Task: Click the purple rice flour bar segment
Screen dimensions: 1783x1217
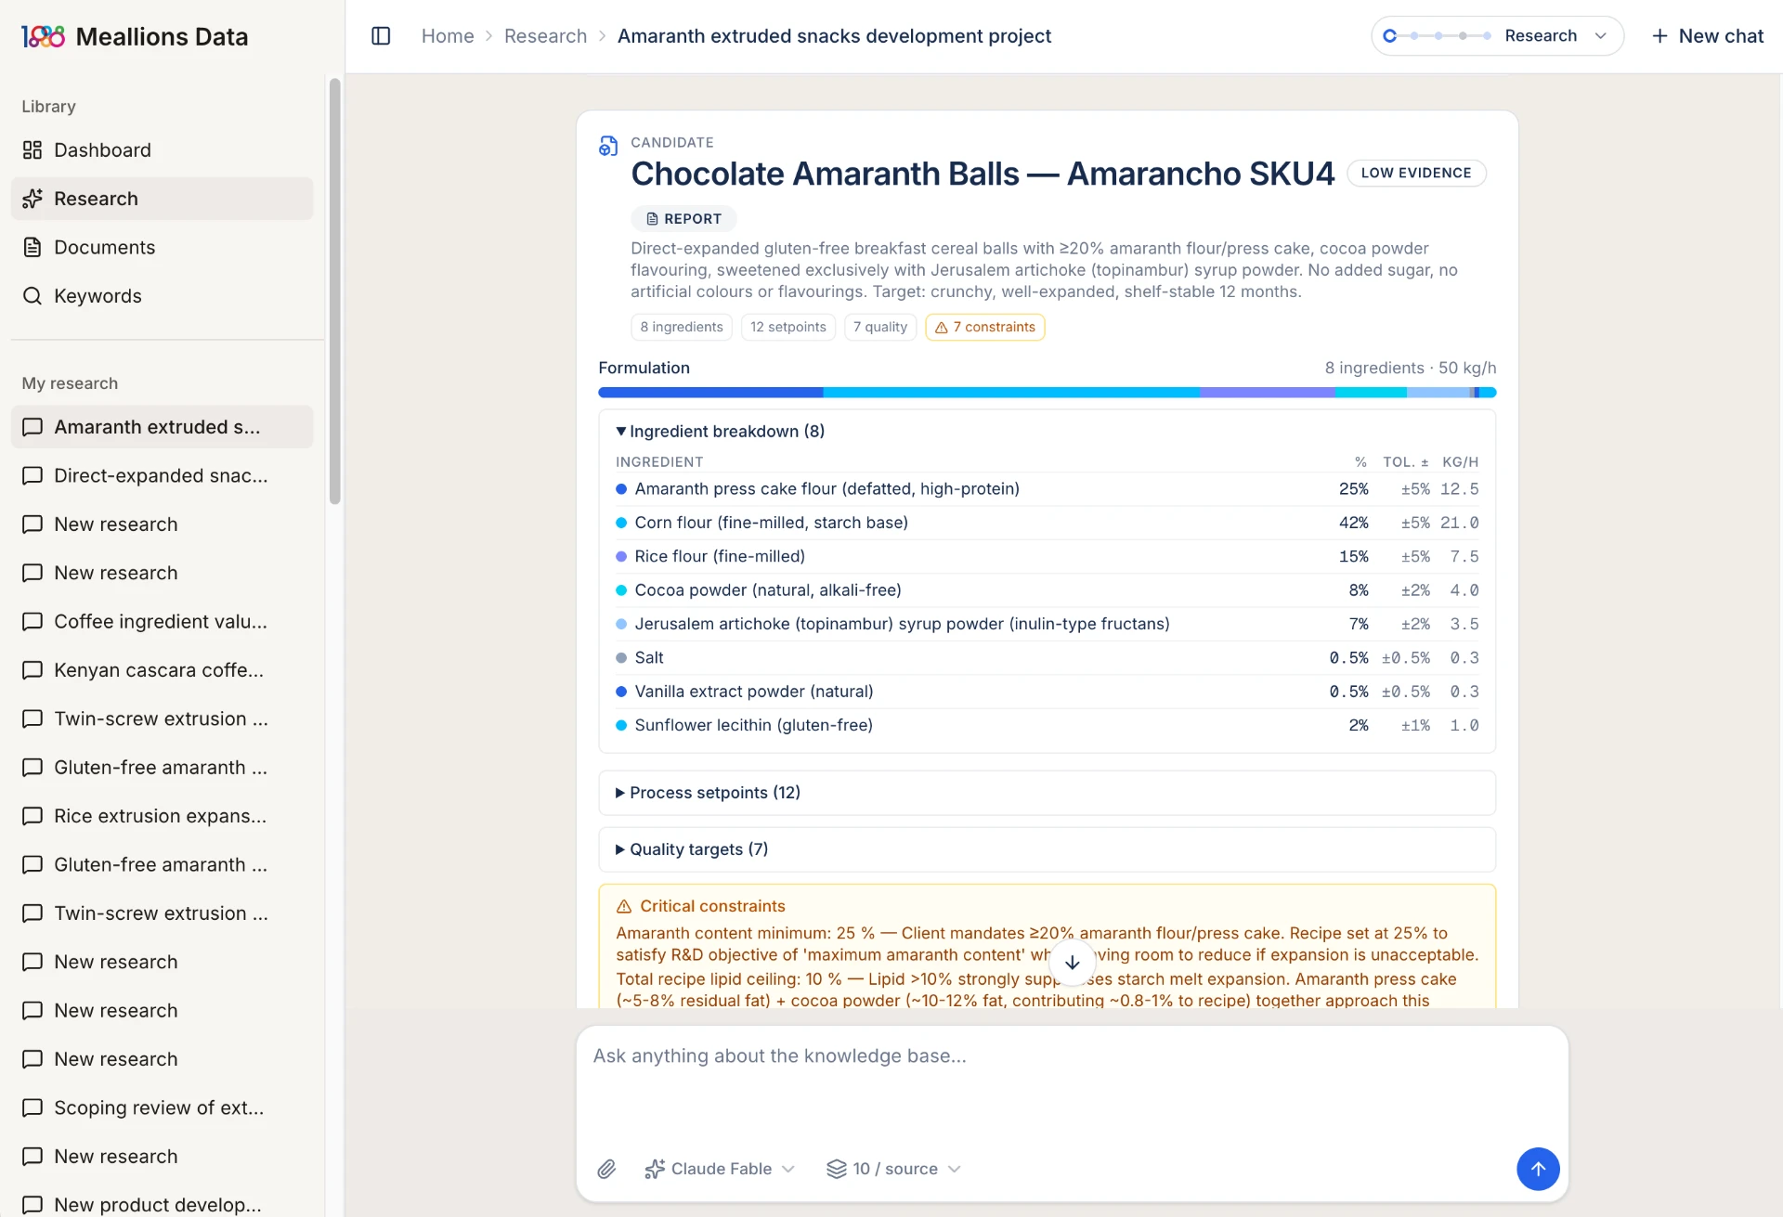Action: coord(1268,393)
